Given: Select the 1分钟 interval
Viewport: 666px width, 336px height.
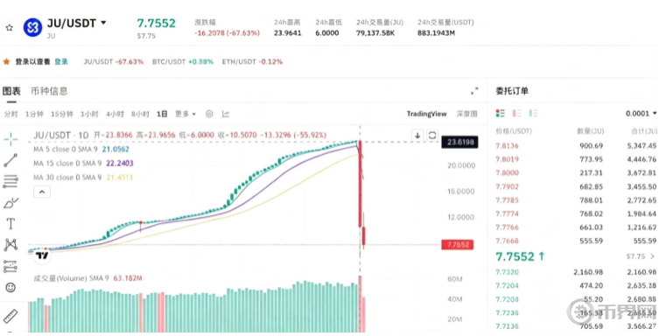Looking at the screenshot, I should (x=34, y=114).
